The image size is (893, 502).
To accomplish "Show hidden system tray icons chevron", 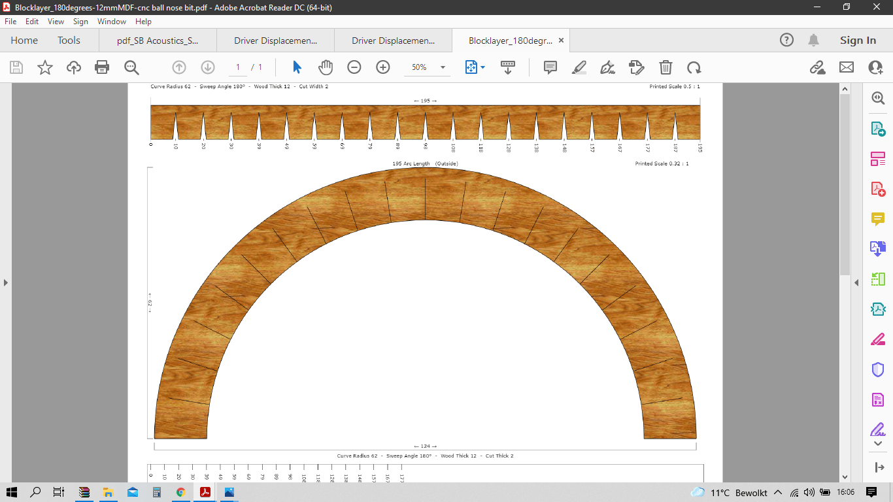I will [x=778, y=492].
